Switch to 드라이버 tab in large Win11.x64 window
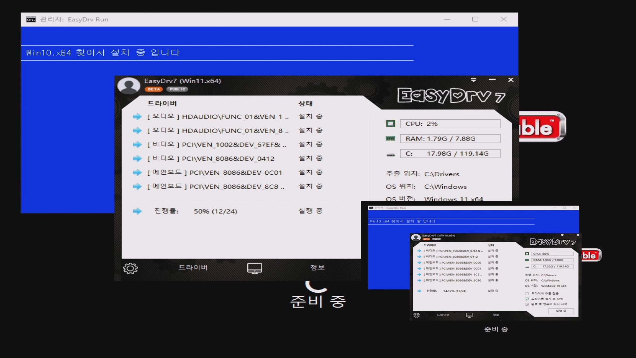The height and width of the screenshot is (358, 636). click(x=193, y=268)
